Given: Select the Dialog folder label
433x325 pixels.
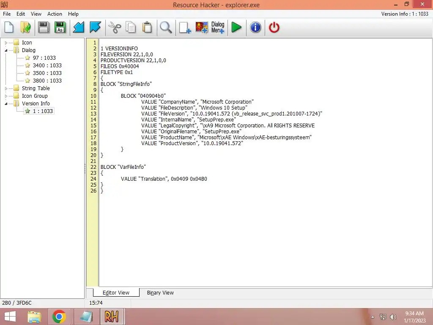Looking at the screenshot, I should (x=29, y=50).
